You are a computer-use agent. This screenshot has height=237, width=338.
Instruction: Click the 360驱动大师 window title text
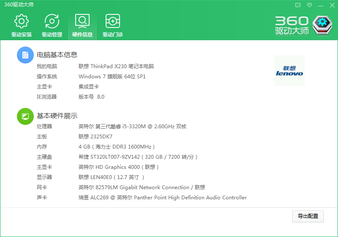[x=19, y=5]
